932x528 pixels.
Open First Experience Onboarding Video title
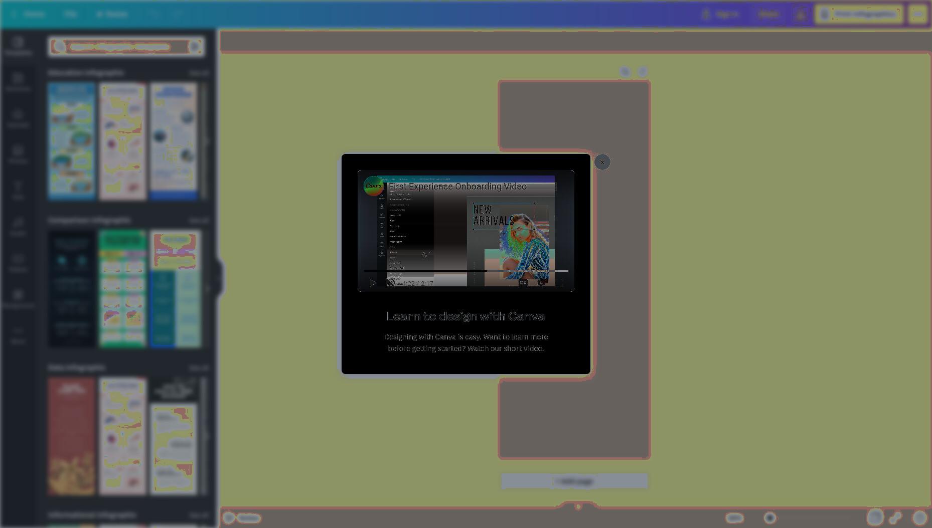pyautogui.click(x=457, y=187)
